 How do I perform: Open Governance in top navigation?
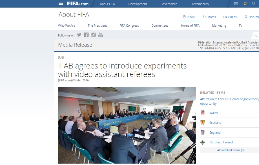[169, 4]
